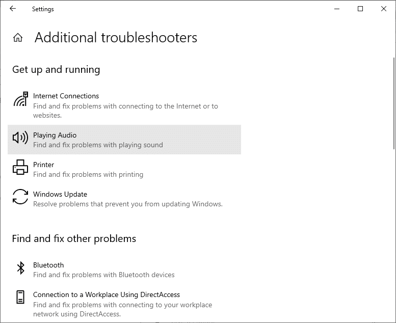Expand the Windows Update troubleshooter entry
This screenshot has width=396, height=323.
pos(60,194)
